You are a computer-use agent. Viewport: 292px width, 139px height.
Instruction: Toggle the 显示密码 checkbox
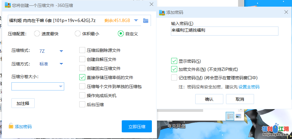point(174,61)
